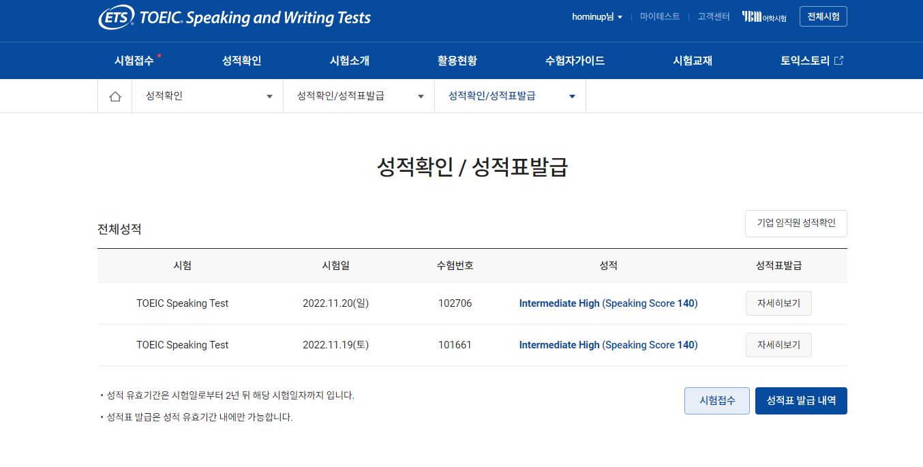923x467 pixels.
Task: Click the exam date 2022.11.20(일)
Action: pyautogui.click(x=335, y=303)
